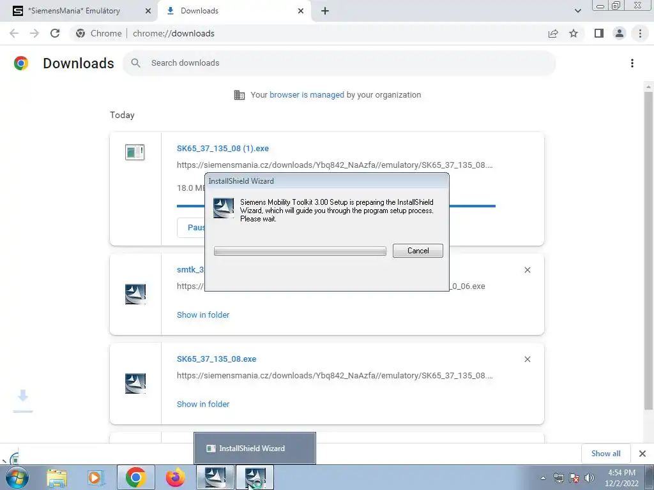This screenshot has width=654, height=490.
Task: Click into the Search downloads field
Action: [x=339, y=63]
